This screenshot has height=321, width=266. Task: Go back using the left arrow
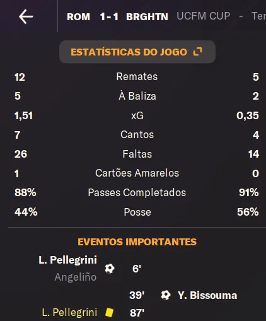[x=26, y=16]
